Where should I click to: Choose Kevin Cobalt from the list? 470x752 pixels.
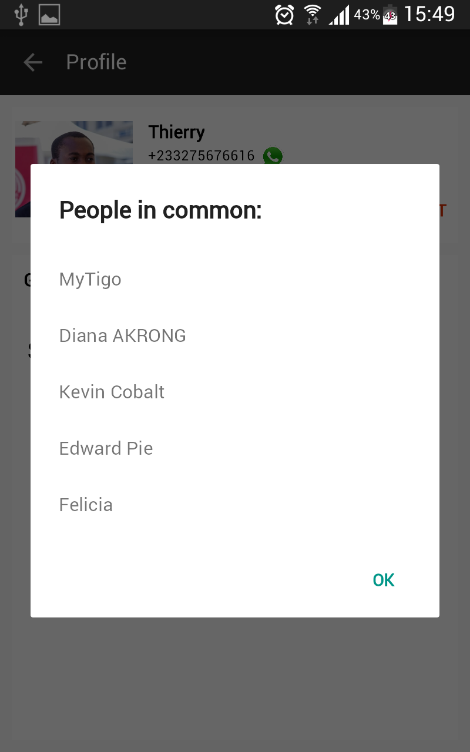[x=112, y=392]
